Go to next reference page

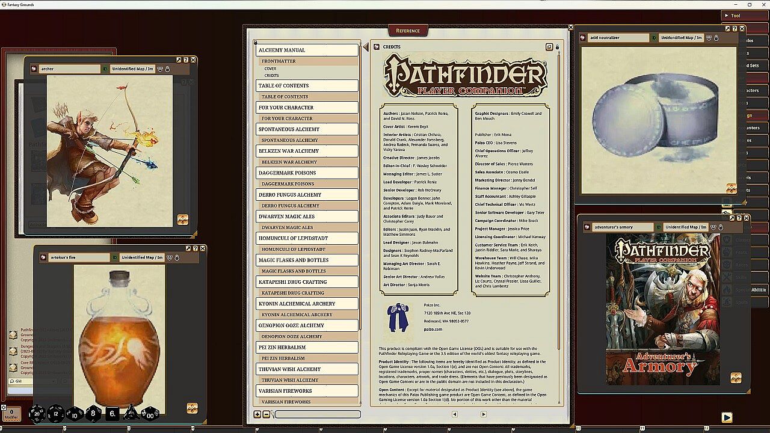click(483, 414)
